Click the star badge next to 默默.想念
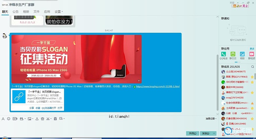256x139 pixels. tap(252, 77)
